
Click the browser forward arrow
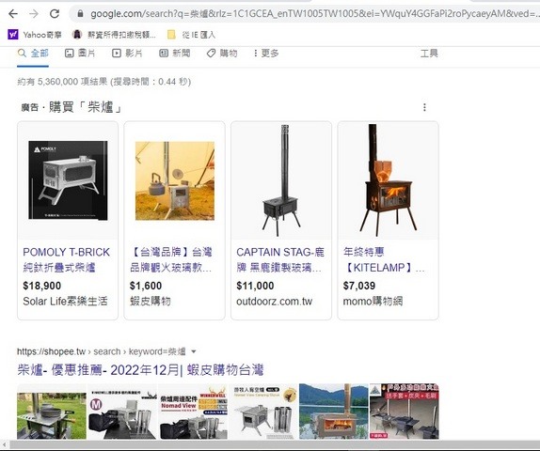(34, 14)
